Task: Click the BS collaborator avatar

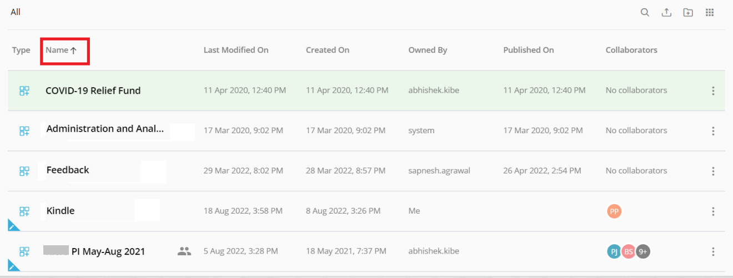Action: 629,252
